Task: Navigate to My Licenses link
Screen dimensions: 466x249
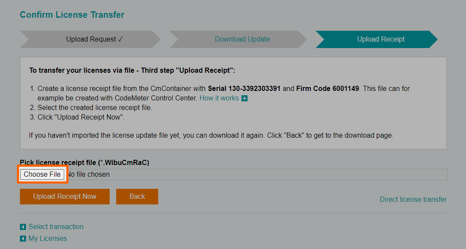Action: (48, 239)
